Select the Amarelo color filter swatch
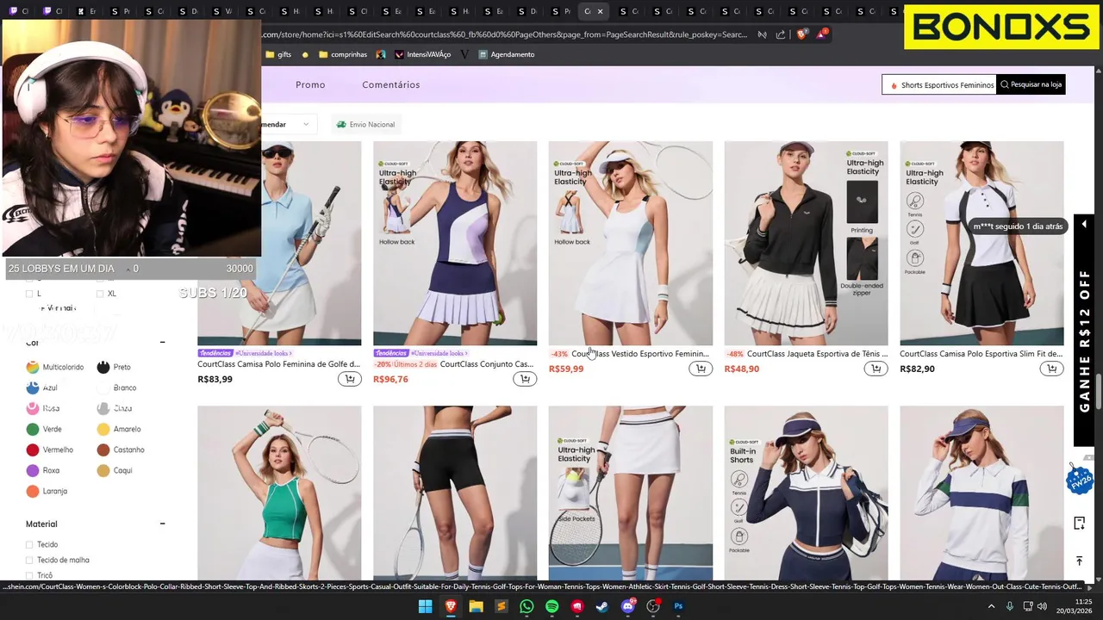Image resolution: width=1103 pixels, height=620 pixels. 103,429
